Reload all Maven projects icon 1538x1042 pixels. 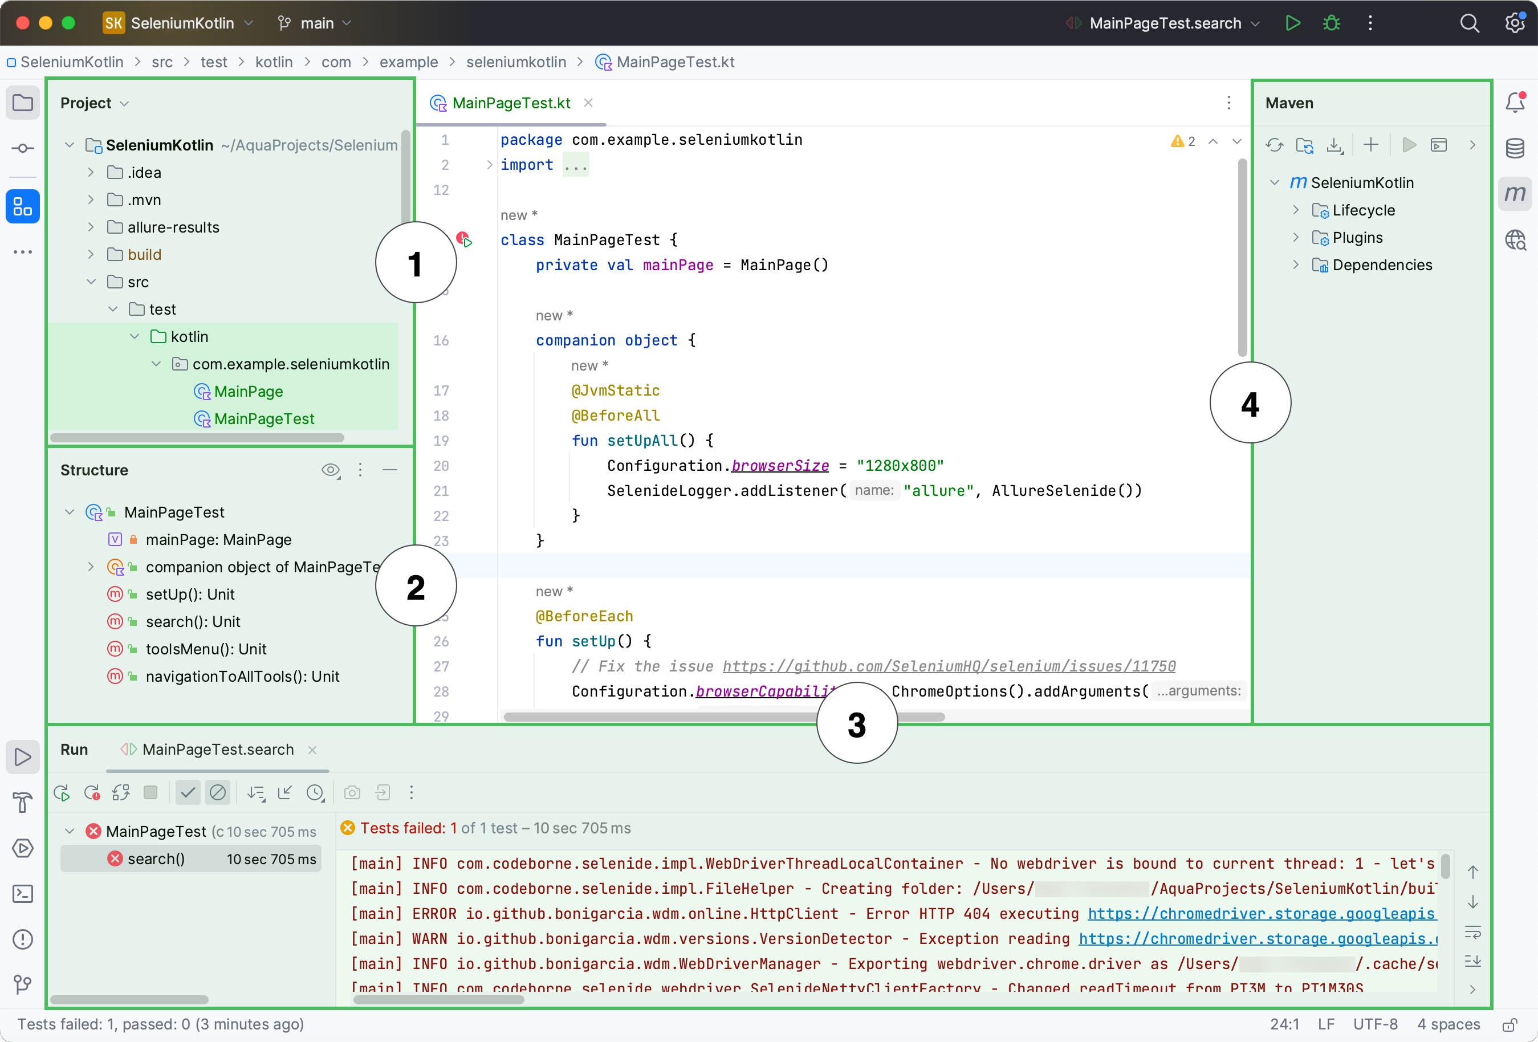coord(1274,145)
